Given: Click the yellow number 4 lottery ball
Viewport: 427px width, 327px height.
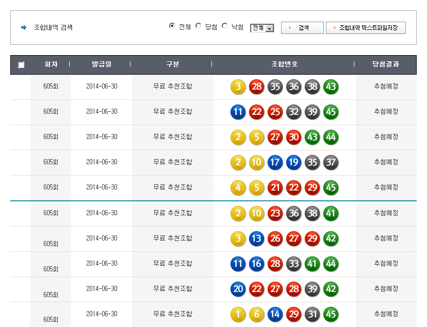Looking at the screenshot, I should click(x=238, y=188).
